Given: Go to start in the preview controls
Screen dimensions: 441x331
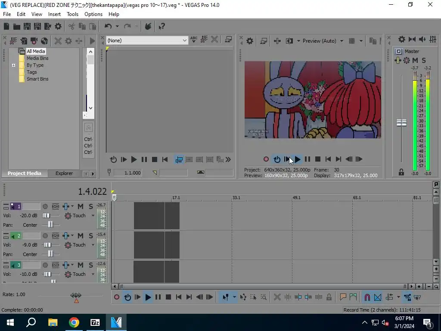Looking at the screenshot, I should 328,159.
